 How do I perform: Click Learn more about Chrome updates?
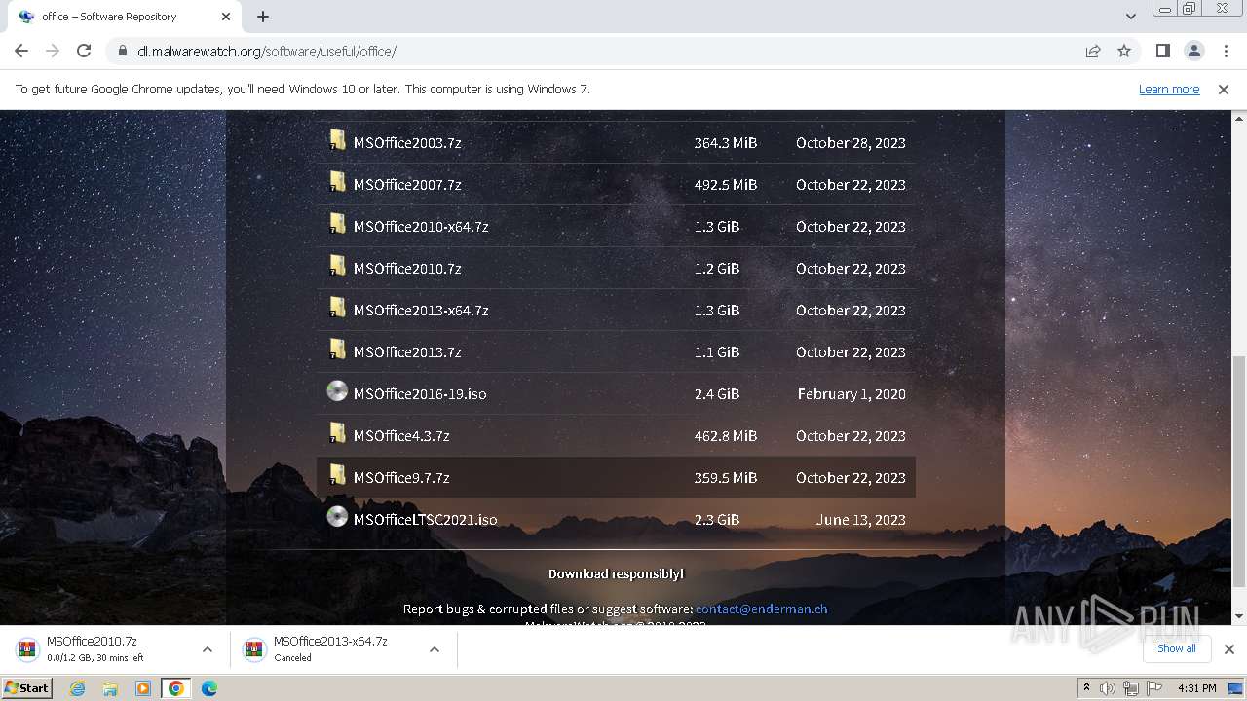[x=1169, y=89]
